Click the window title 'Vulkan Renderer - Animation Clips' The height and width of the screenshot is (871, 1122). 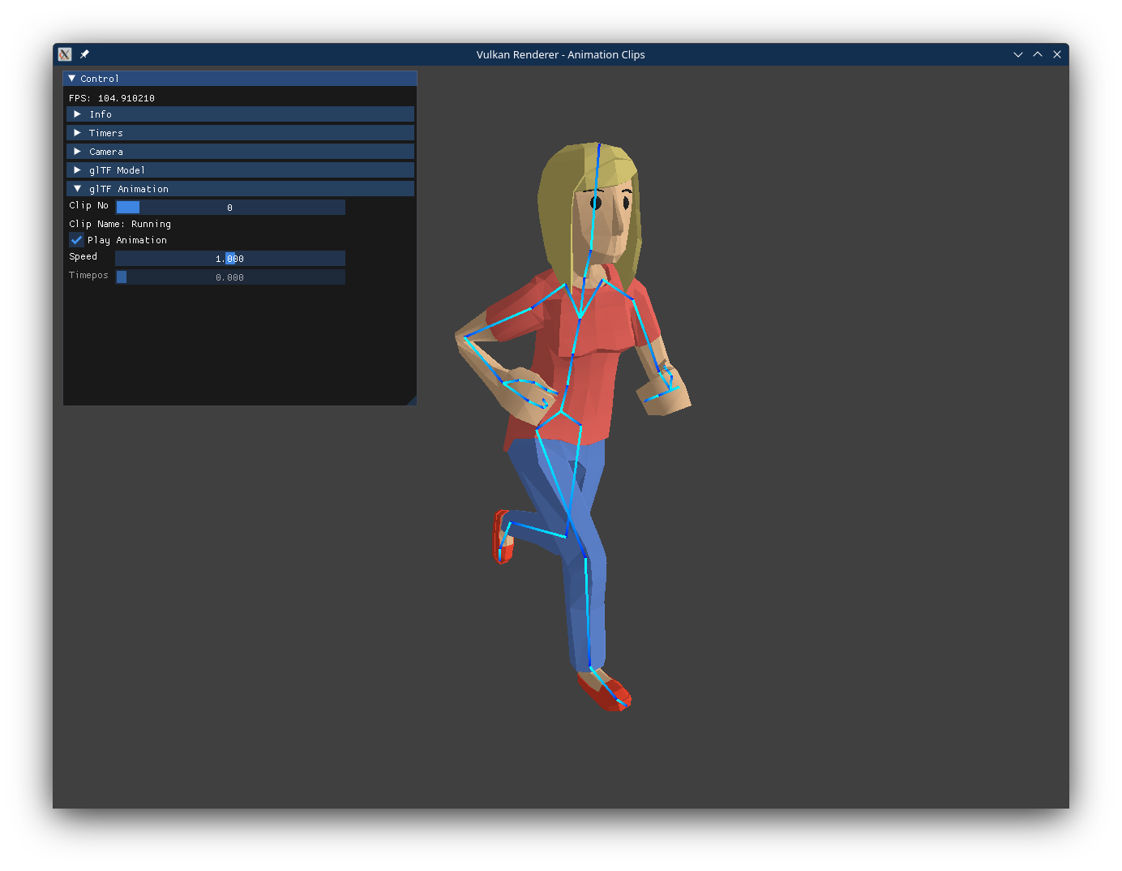point(560,54)
